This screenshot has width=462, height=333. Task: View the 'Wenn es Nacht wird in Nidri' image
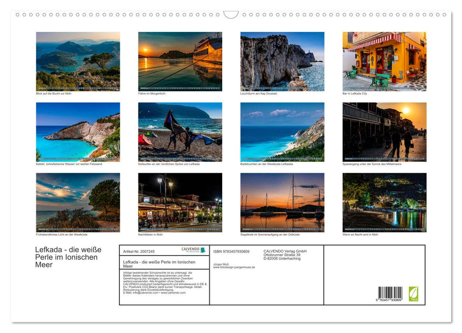tap(384, 202)
